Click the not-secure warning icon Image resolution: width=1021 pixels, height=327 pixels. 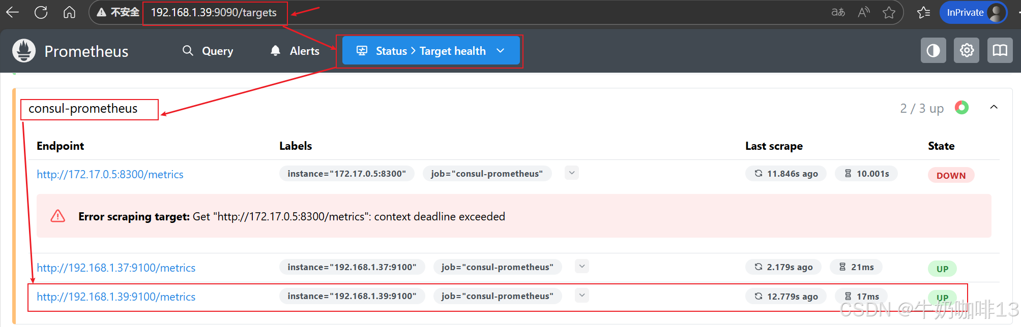[x=101, y=12]
